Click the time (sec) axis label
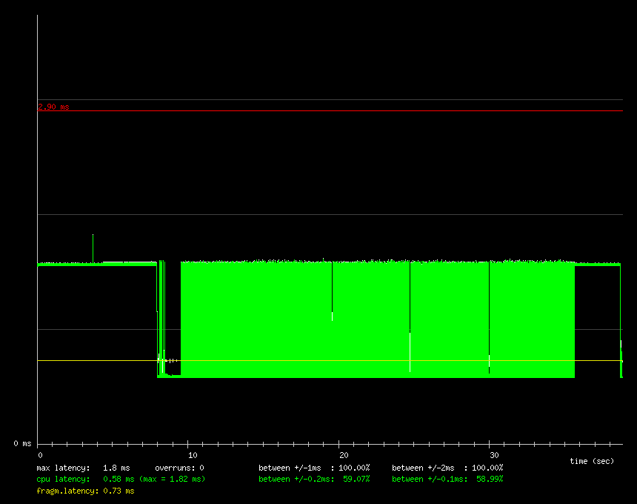637x504 pixels. (x=591, y=461)
